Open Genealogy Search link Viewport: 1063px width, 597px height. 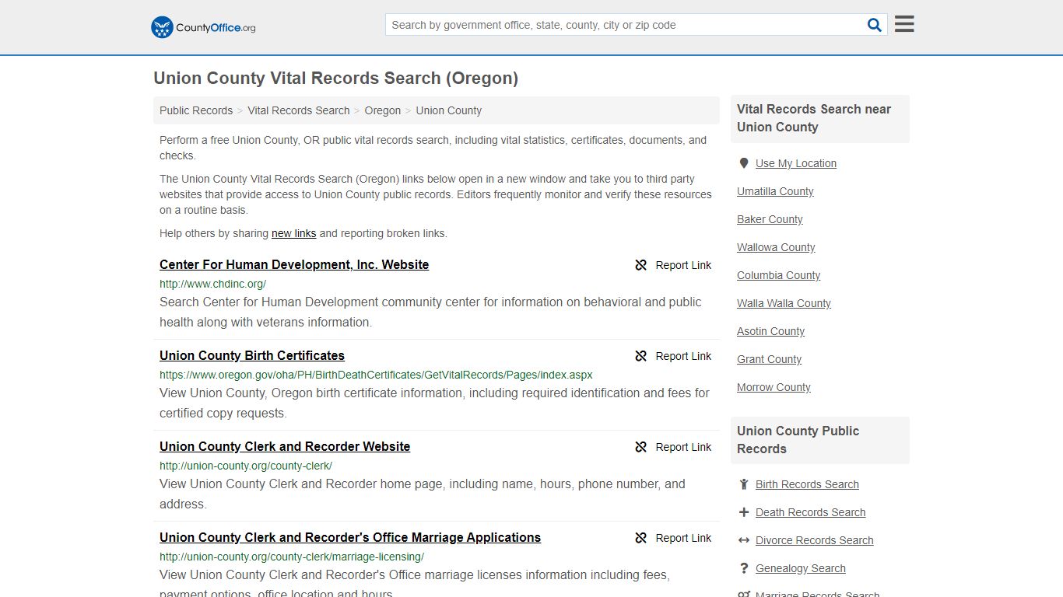pos(800,568)
